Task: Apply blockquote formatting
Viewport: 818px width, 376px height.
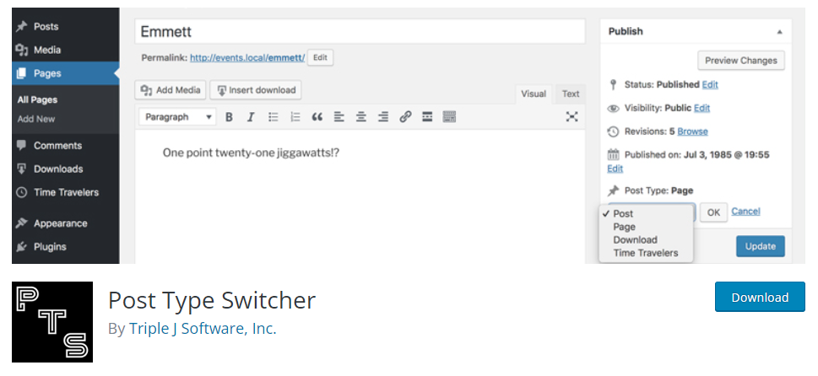Action: [x=317, y=117]
